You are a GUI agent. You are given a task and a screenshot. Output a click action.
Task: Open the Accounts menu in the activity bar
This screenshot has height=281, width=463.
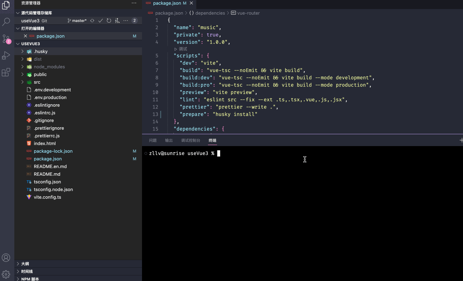pyautogui.click(x=6, y=258)
